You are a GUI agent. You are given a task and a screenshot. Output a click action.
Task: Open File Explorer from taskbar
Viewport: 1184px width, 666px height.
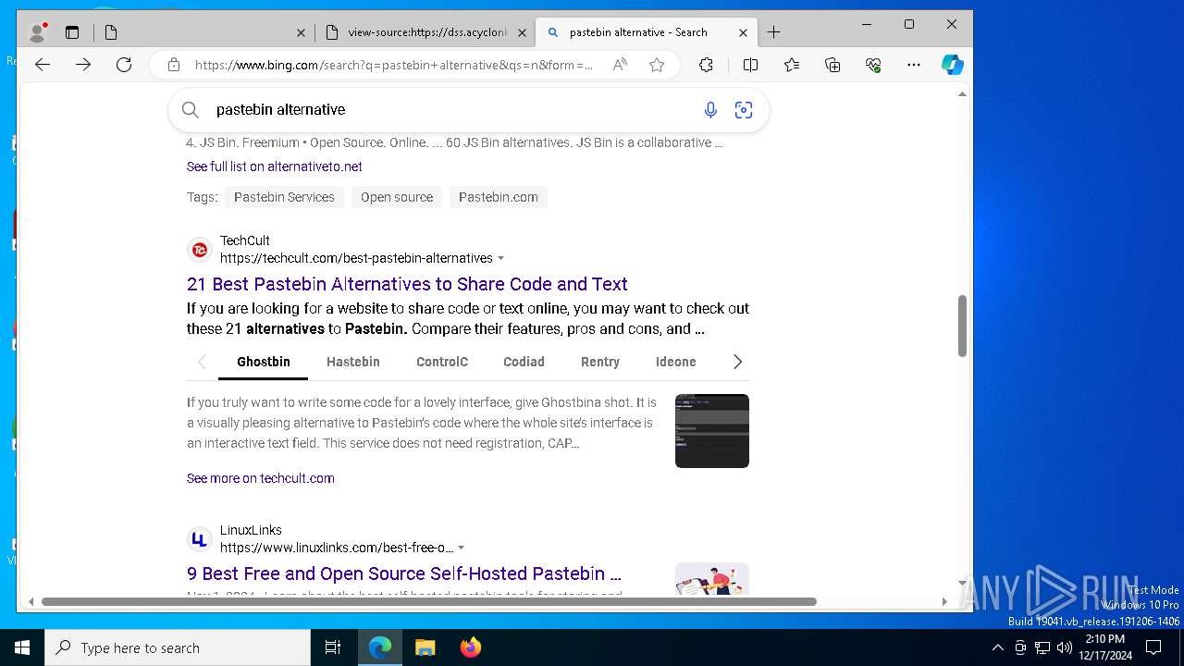[x=425, y=647]
